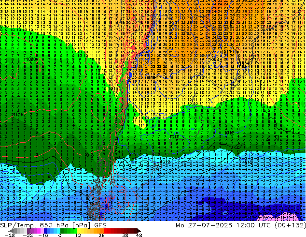Image resolution: width=306 pixels, height=237 pixels.
Task: Click the temperature color legend bar
Action: point(74,231)
